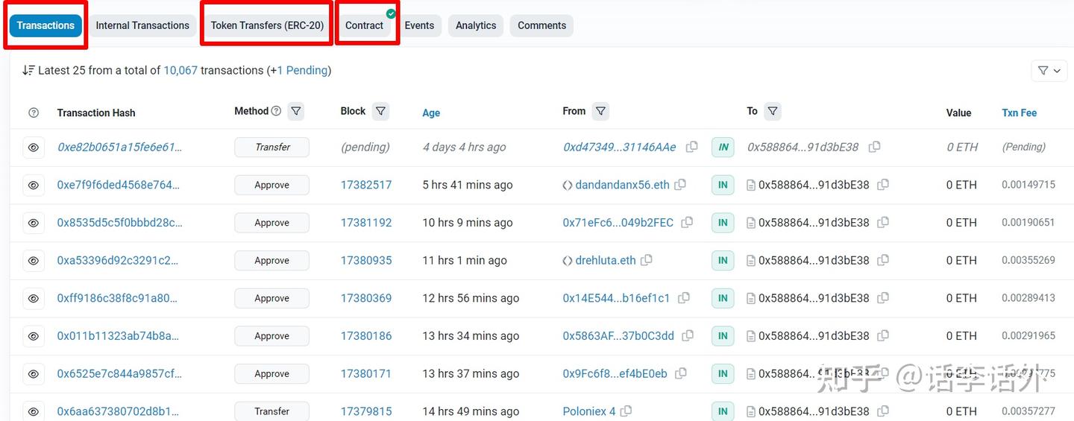Copy sender address 0x9Fc6f8...ef4bE0eb
The height and width of the screenshot is (421, 1074).
pyautogui.click(x=680, y=373)
